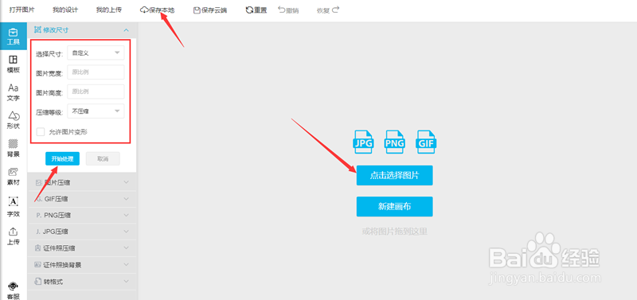Expand the 证件照压缩 section
Viewport: 637px width, 300px height.
tap(82, 248)
